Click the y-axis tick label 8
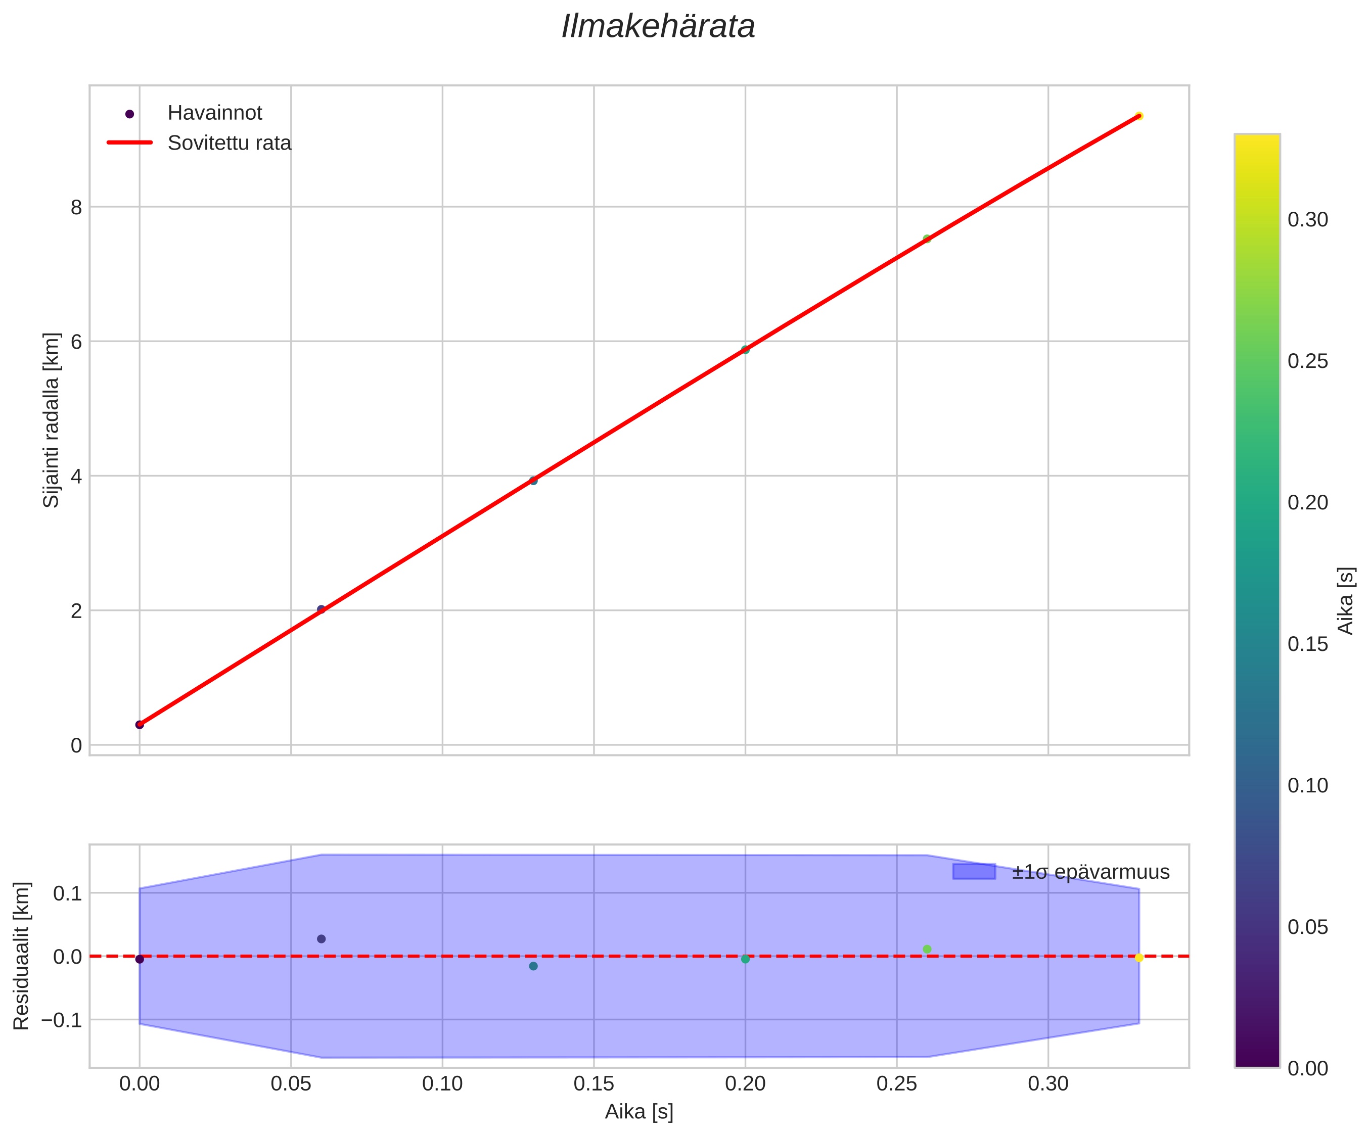This screenshot has width=1369, height=1135. click(76, 208)
